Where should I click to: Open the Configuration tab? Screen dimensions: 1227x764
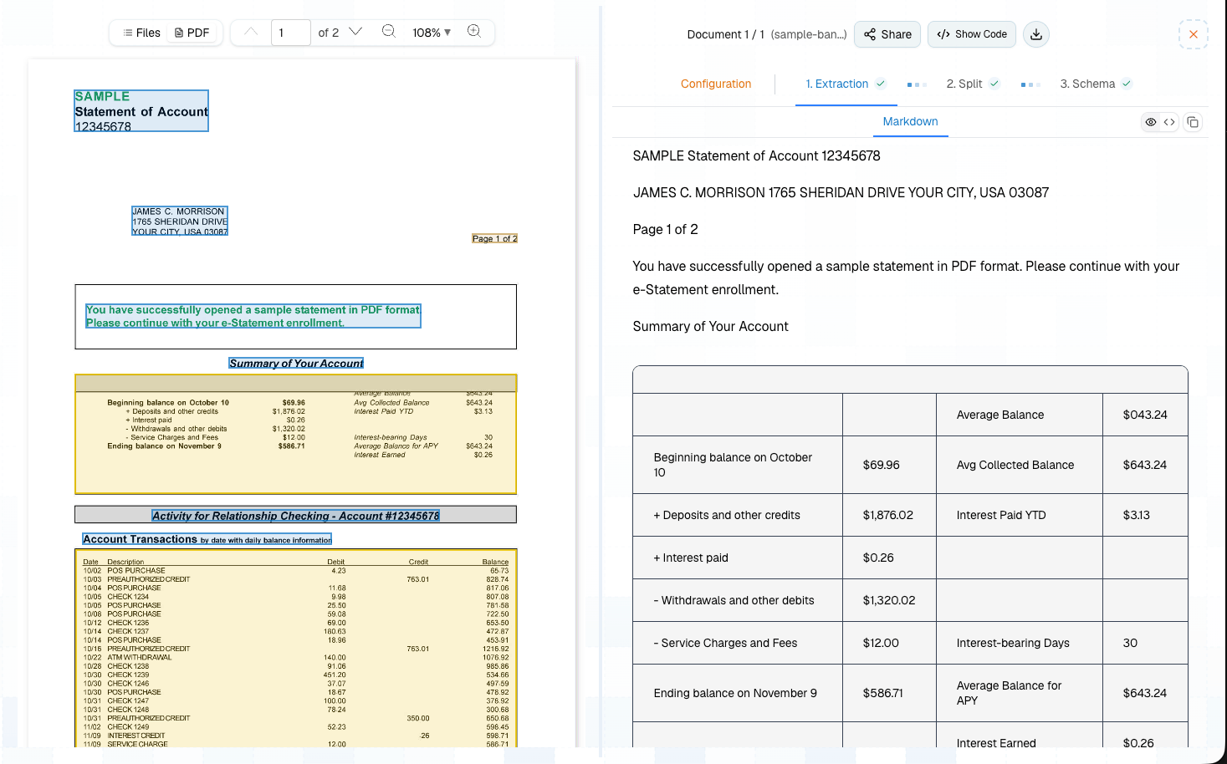pos(716,84)
